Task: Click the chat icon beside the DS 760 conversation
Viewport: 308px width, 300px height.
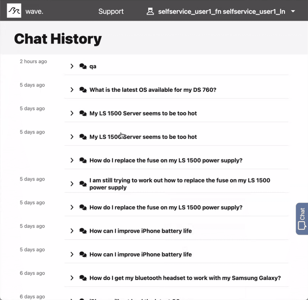Action: [83, 89]
